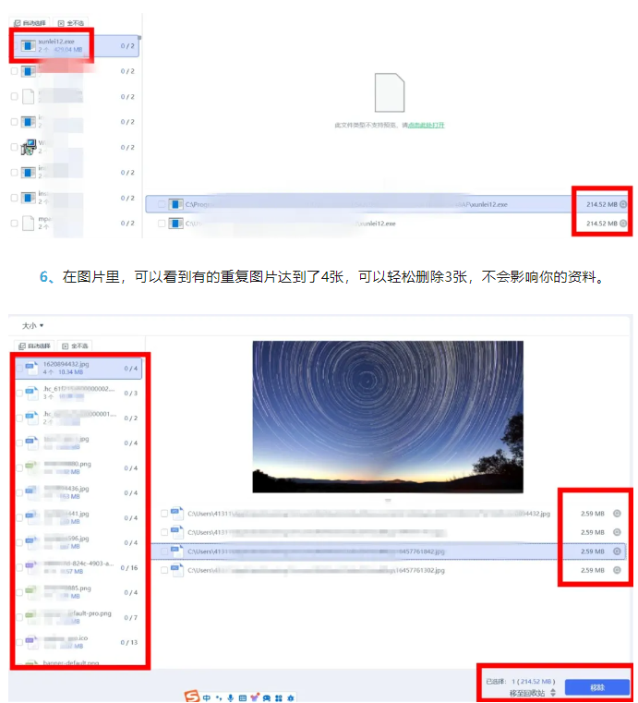Click the 全不选 button in the lower panel

tap(74, 346)
